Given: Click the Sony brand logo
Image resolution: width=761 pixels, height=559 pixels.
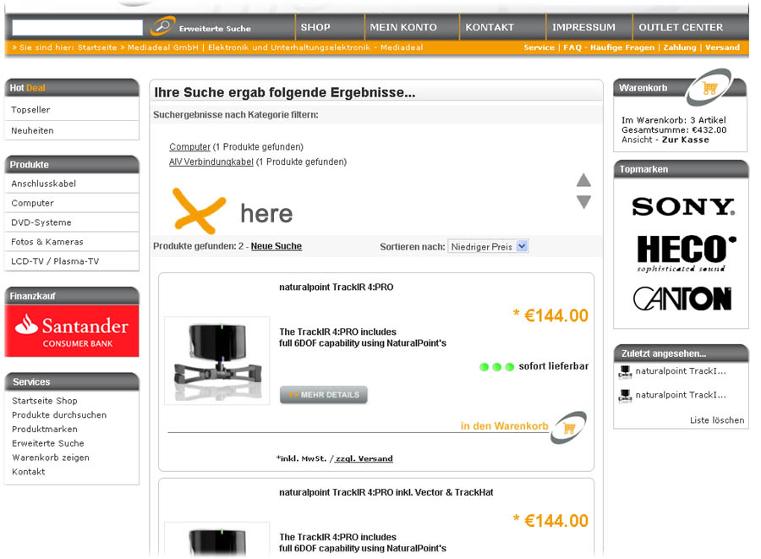Looking at the screenshot, I should [681, 206].
